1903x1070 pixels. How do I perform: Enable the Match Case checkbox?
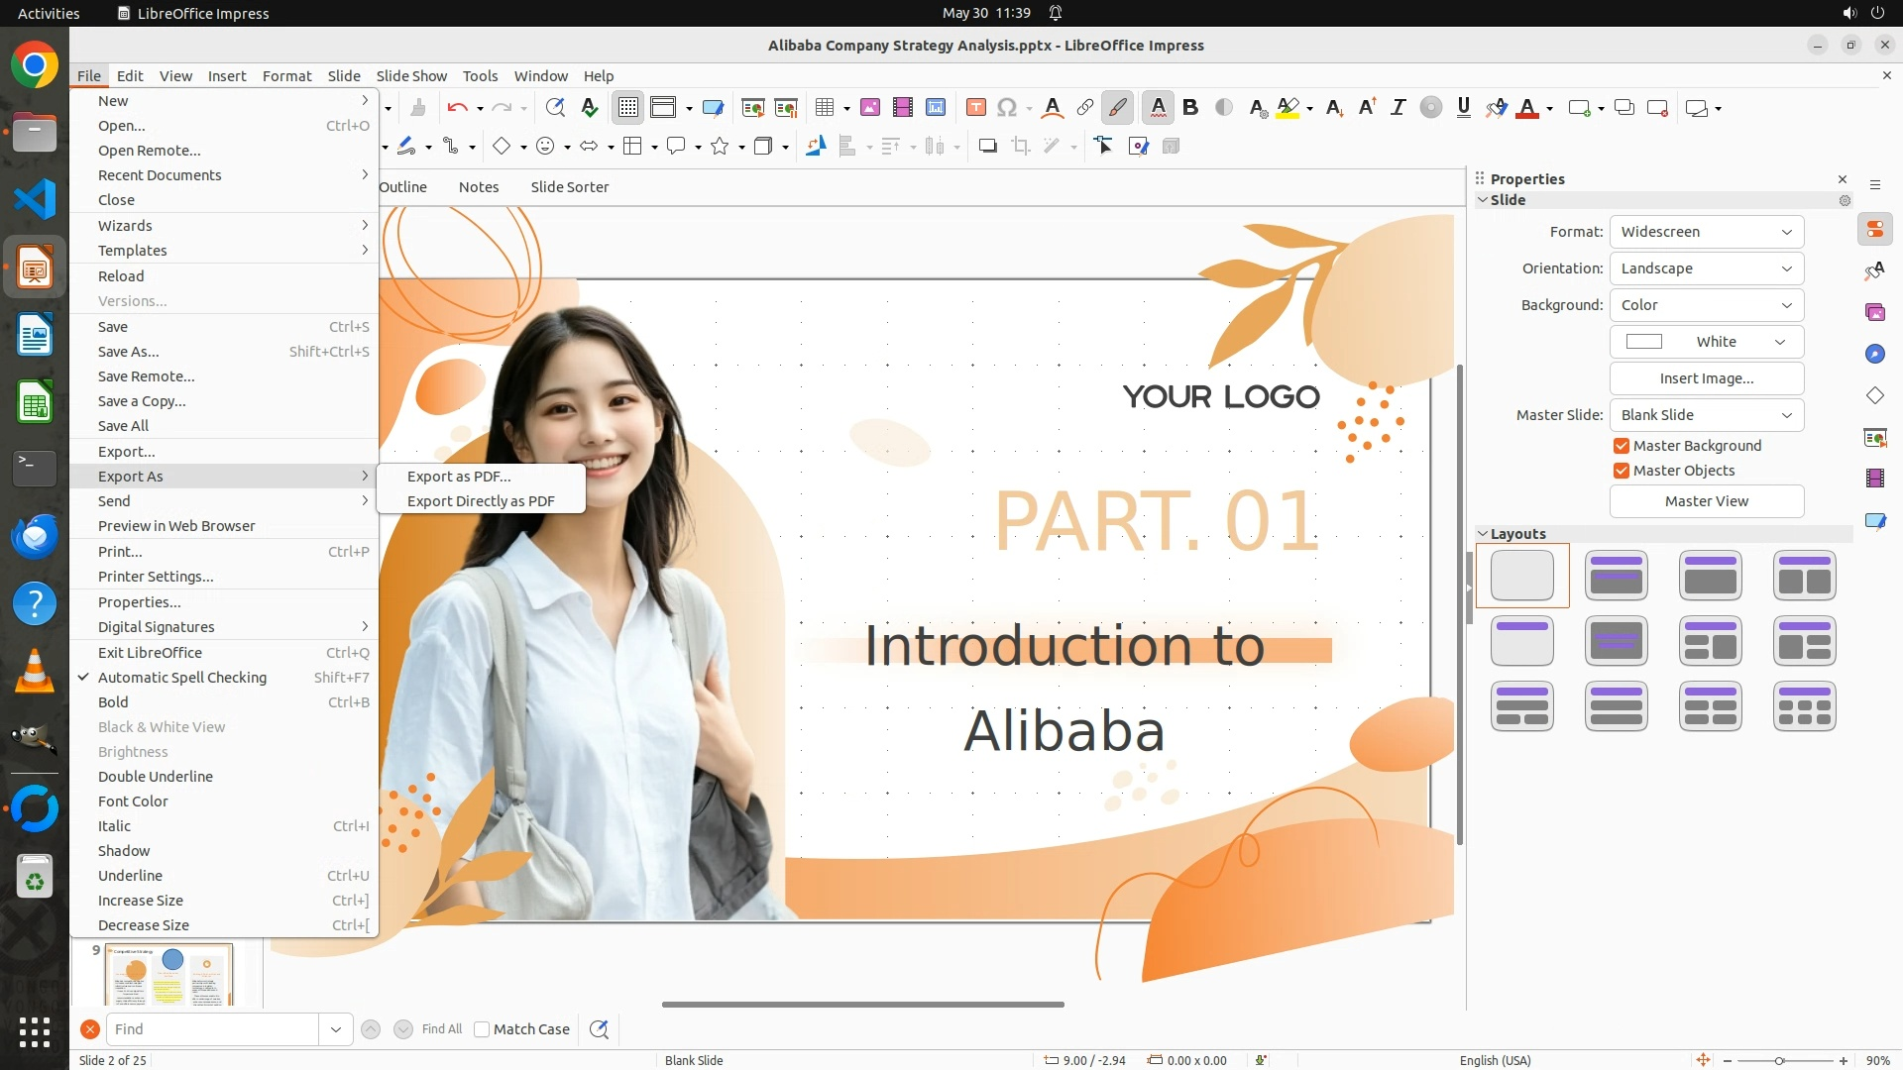(x=482, y=1029)
